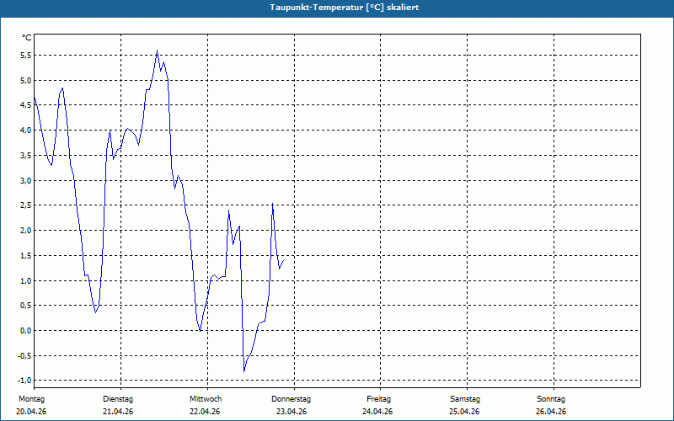Screen dimensions: 674x421
Task: Select the 4,0 y-axis value
Action: (26, 131)
